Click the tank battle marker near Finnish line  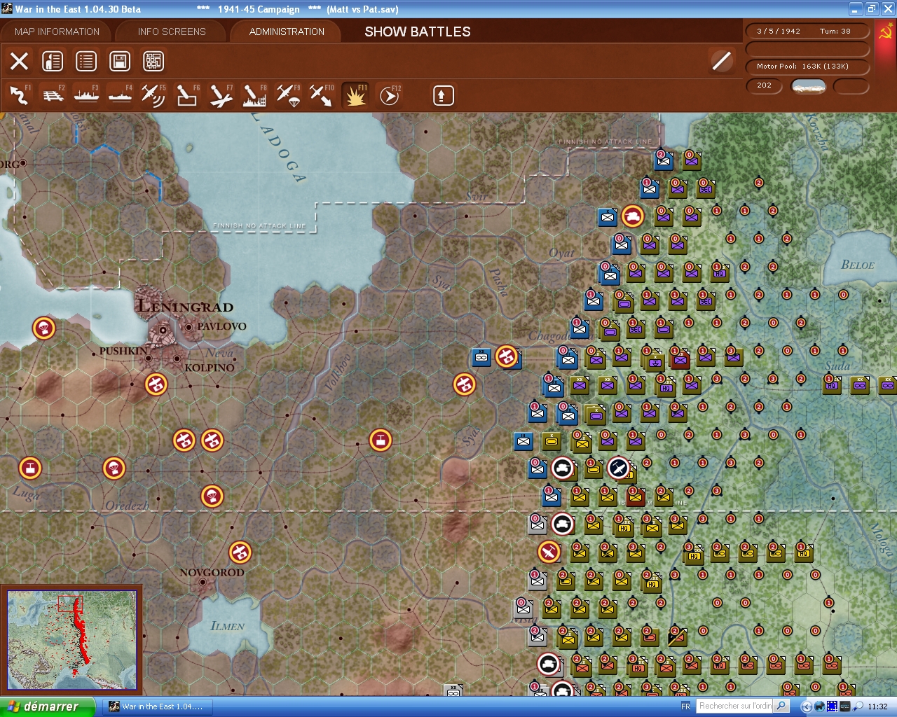633,216
